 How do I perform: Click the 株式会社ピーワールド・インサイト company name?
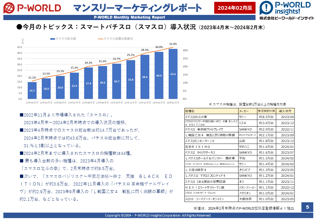click(x=287, y=18)
